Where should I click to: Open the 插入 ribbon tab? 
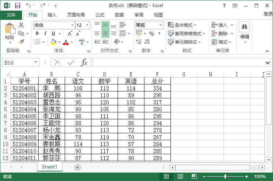click(x=52, y=15)
